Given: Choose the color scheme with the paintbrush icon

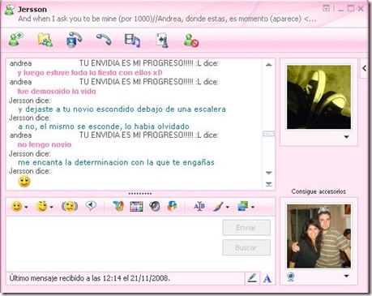Looking at the screenshot, I should (x=218, y=207).
